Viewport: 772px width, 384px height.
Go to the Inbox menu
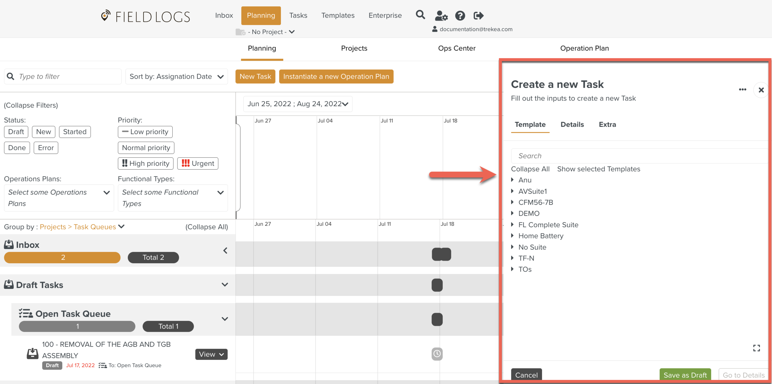tap(224, 15)
